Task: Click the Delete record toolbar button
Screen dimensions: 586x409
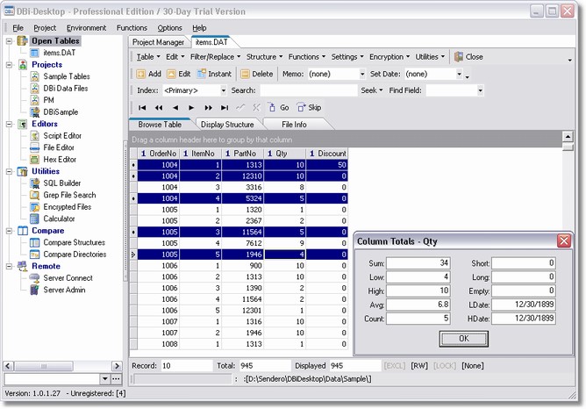Action: pos(256,74)
